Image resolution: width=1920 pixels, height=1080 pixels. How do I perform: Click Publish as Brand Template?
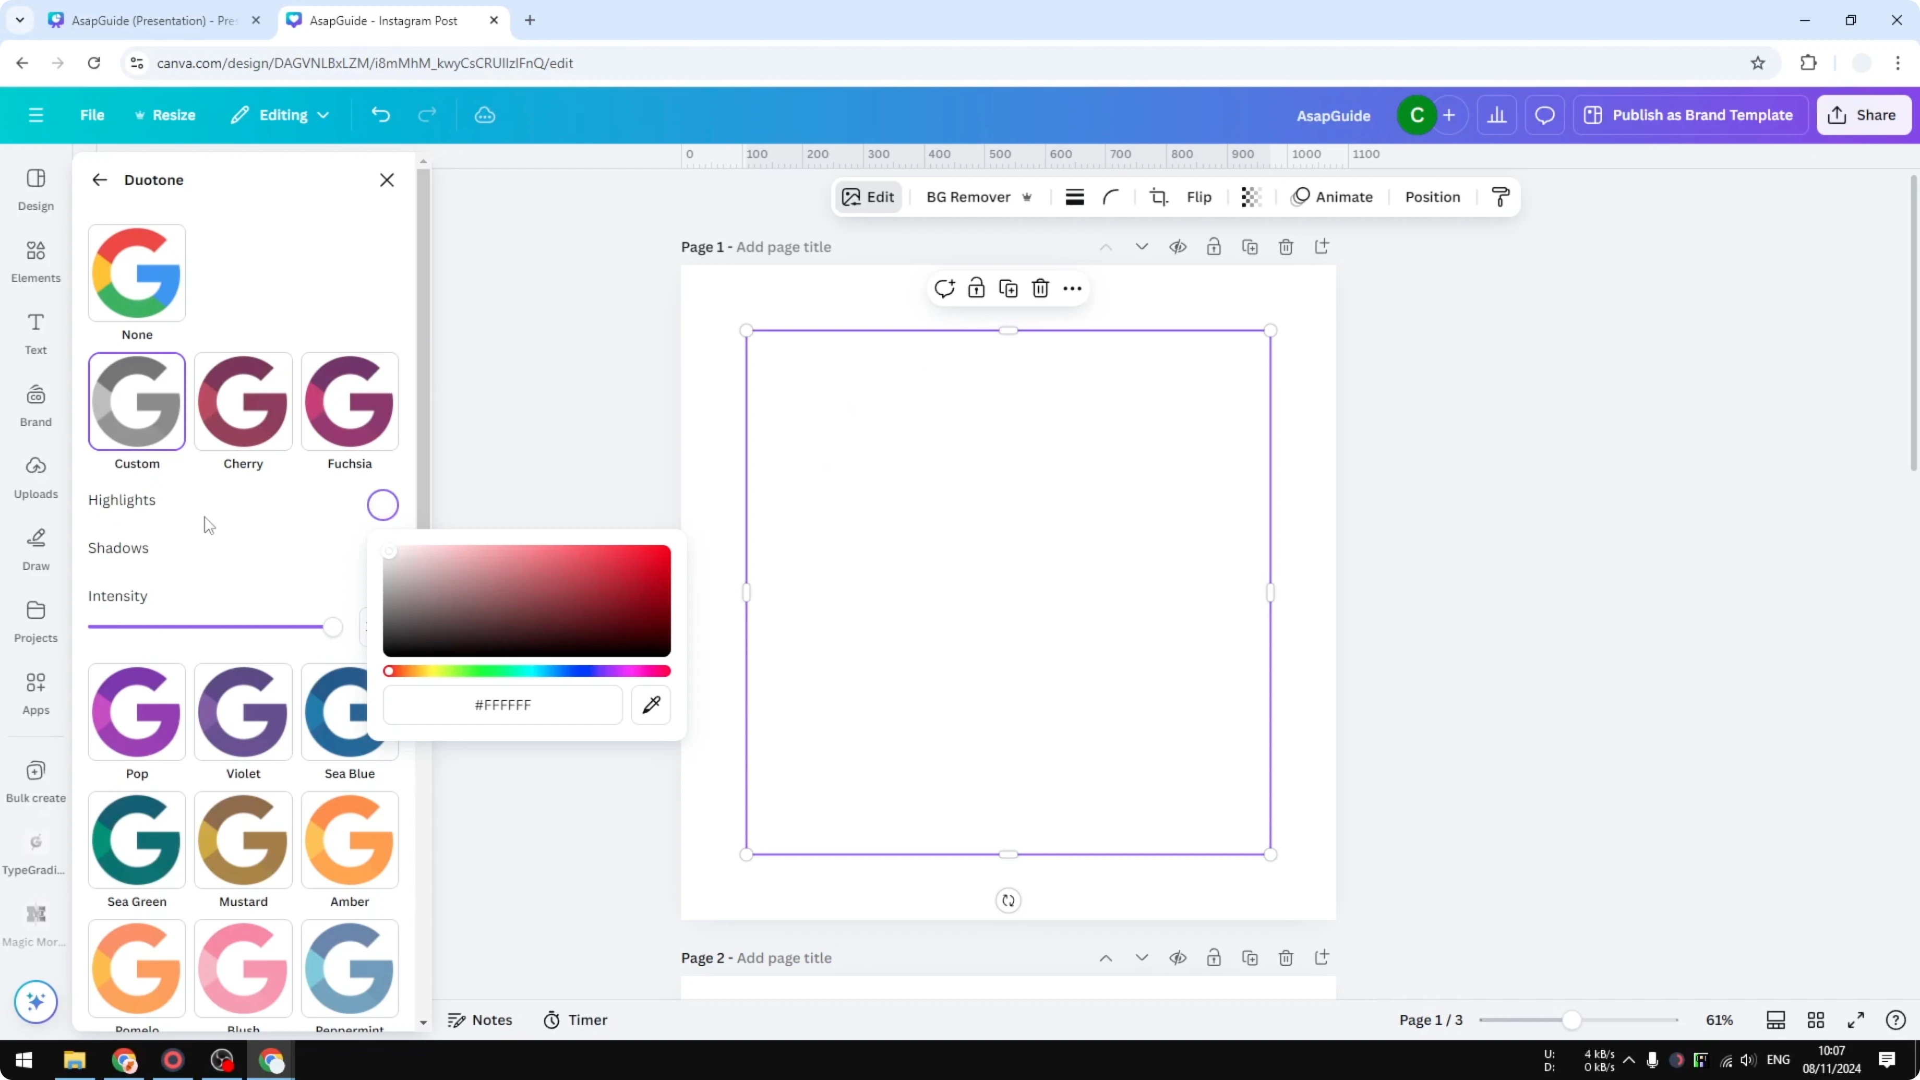[x=1690, y=115]
